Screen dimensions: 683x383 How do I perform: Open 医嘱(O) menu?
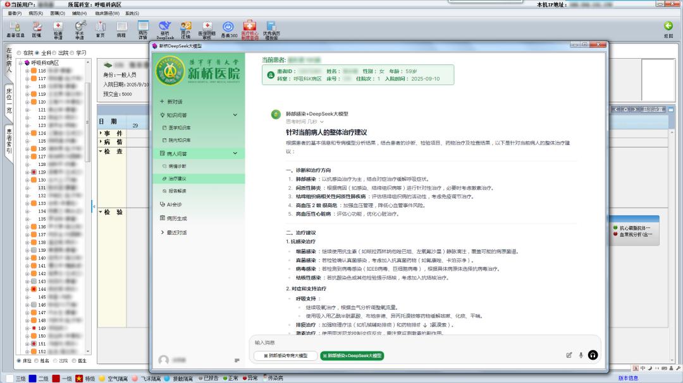pos(58,13)
